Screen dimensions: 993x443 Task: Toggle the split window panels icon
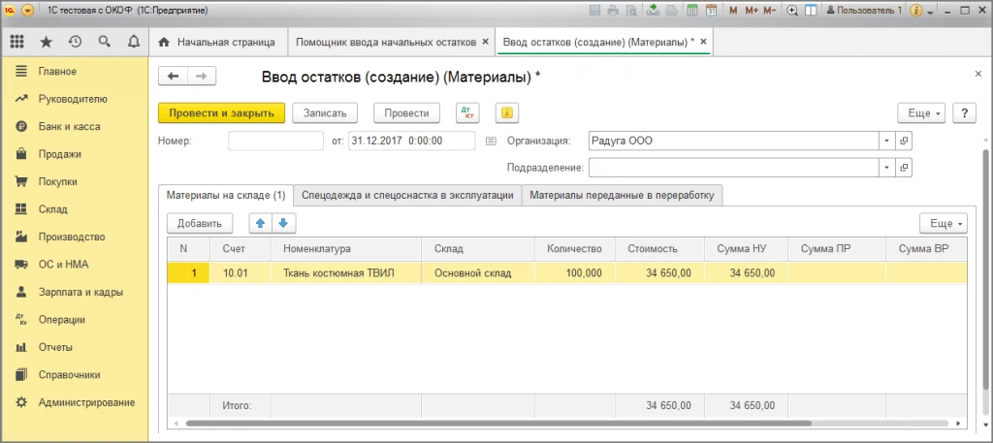(x=810, y=11)
